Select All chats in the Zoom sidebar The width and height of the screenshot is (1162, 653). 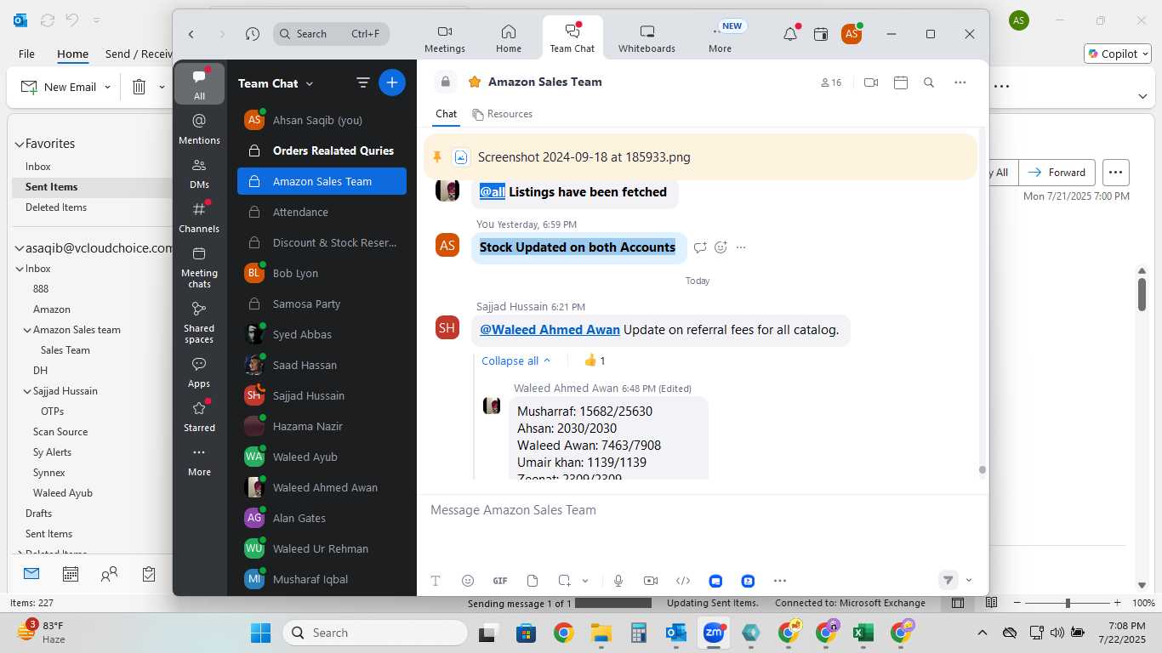(199, 83)
